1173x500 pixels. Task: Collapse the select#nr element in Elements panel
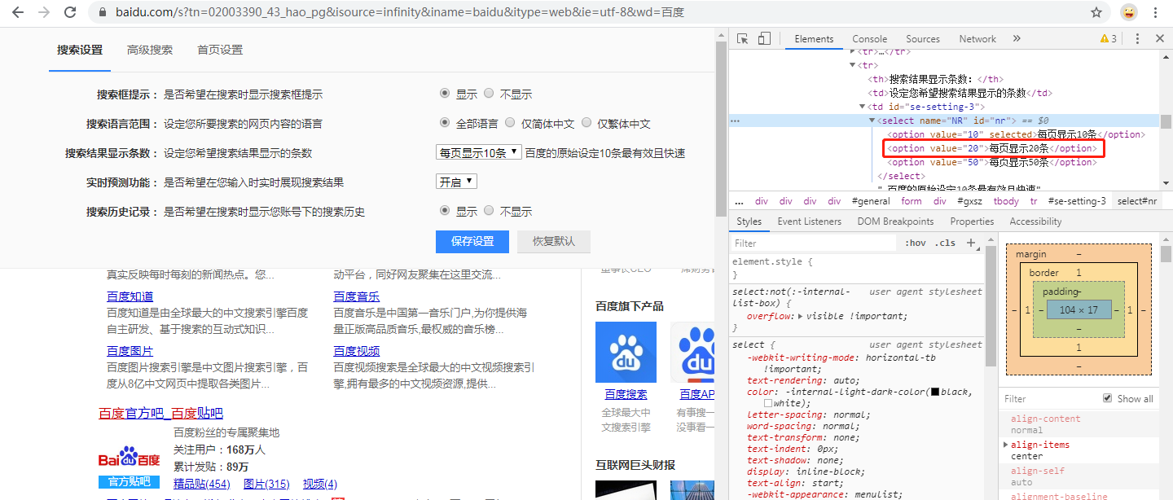click(x=871, y=121)
